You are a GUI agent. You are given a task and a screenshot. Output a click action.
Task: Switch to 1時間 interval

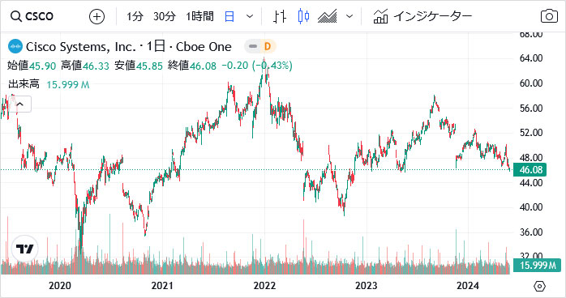pos(199,16)
